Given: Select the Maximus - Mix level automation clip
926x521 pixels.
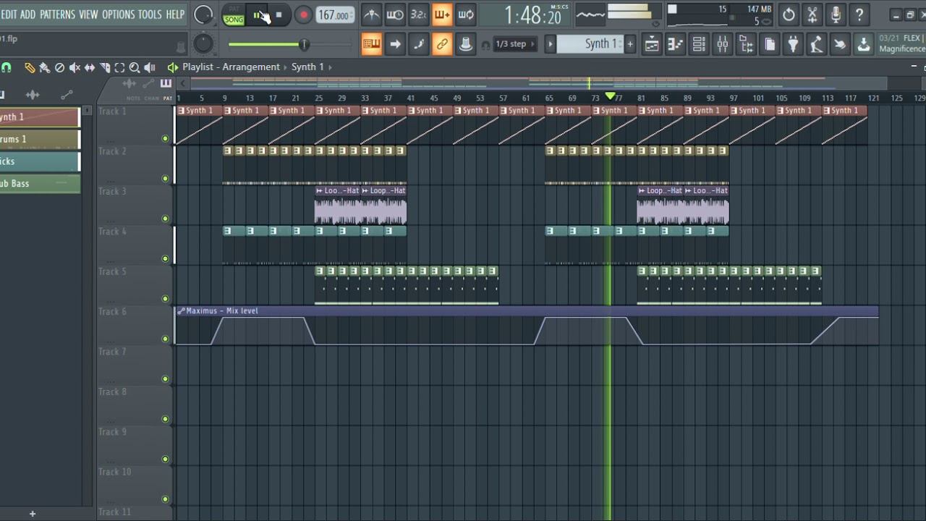Looking at the screenshot, I should pyautogui.click(x=527, y=311).
